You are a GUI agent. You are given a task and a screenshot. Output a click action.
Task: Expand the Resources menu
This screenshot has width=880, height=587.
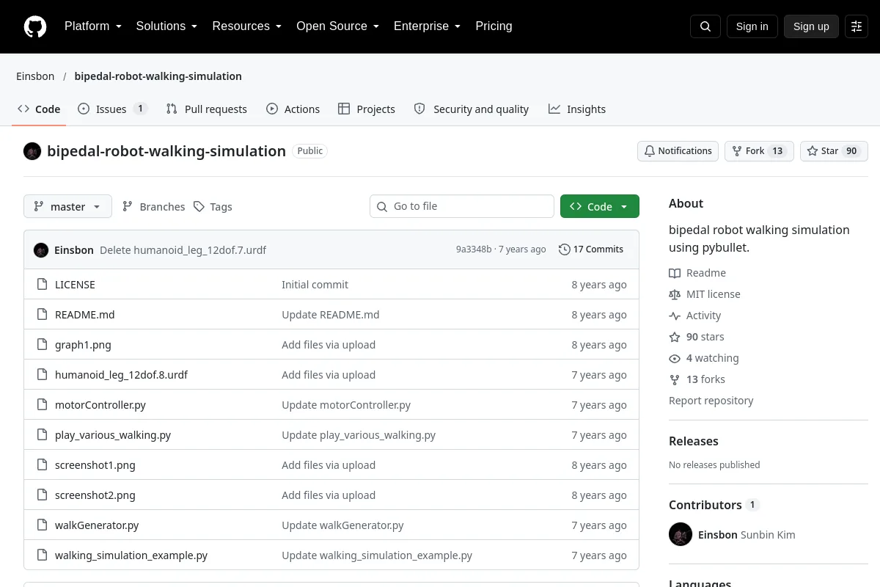247,26
